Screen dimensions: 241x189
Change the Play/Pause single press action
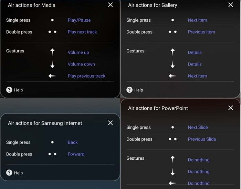(79, 20)
